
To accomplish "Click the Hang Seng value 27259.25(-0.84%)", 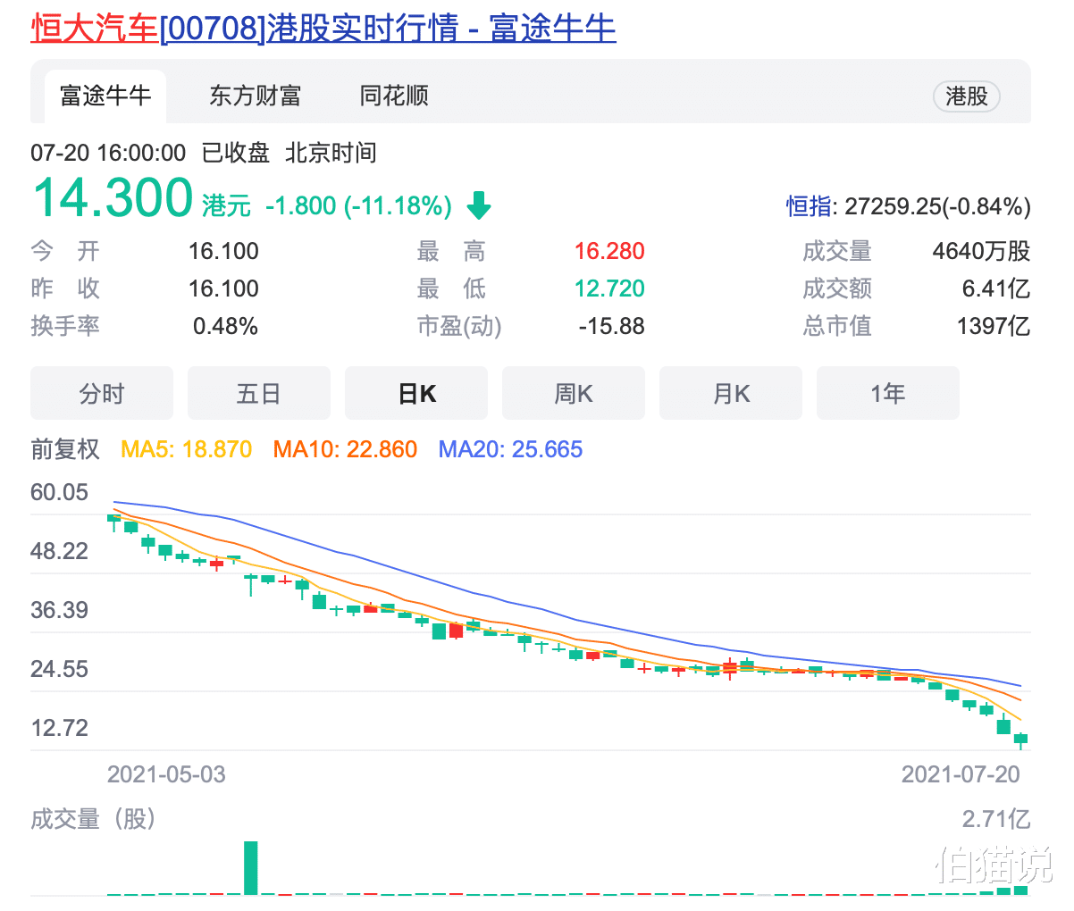I will point(937,207).
